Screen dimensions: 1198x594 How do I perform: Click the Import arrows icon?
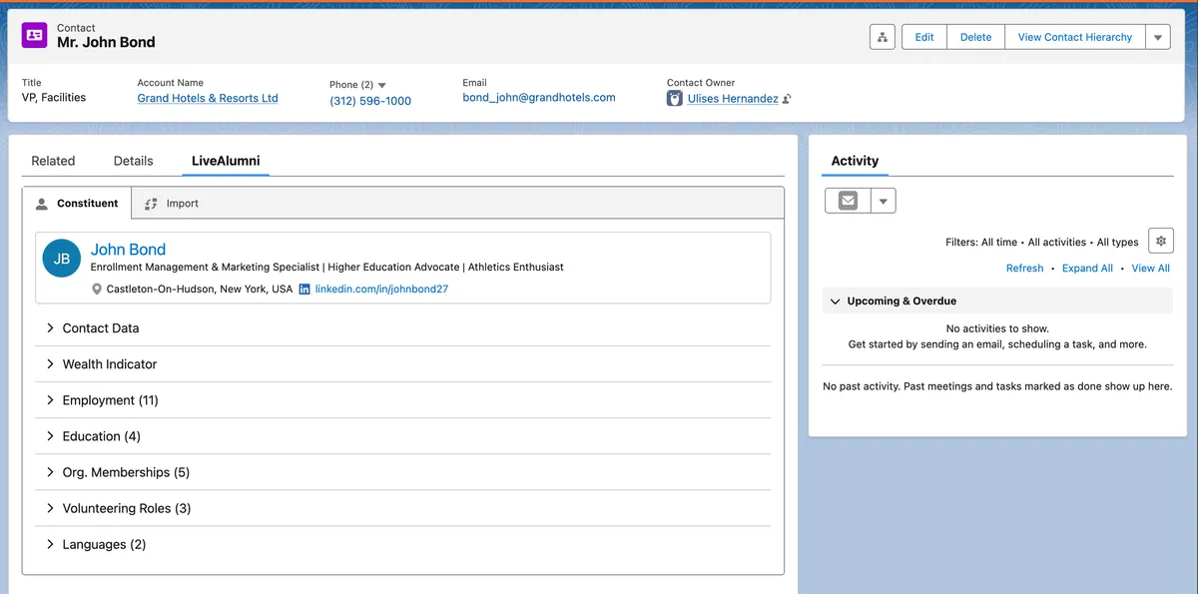152,204
